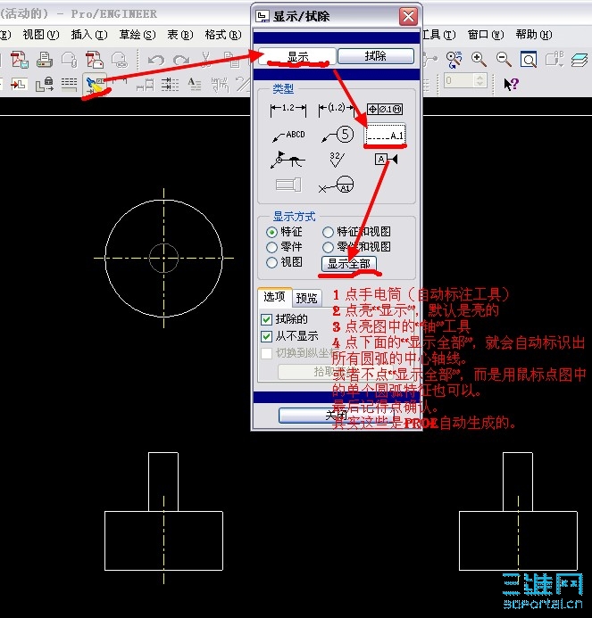Click the numeric spinner arrows in toolbar
The width and height of the screenshot is (592, 618).
[480, 81]
